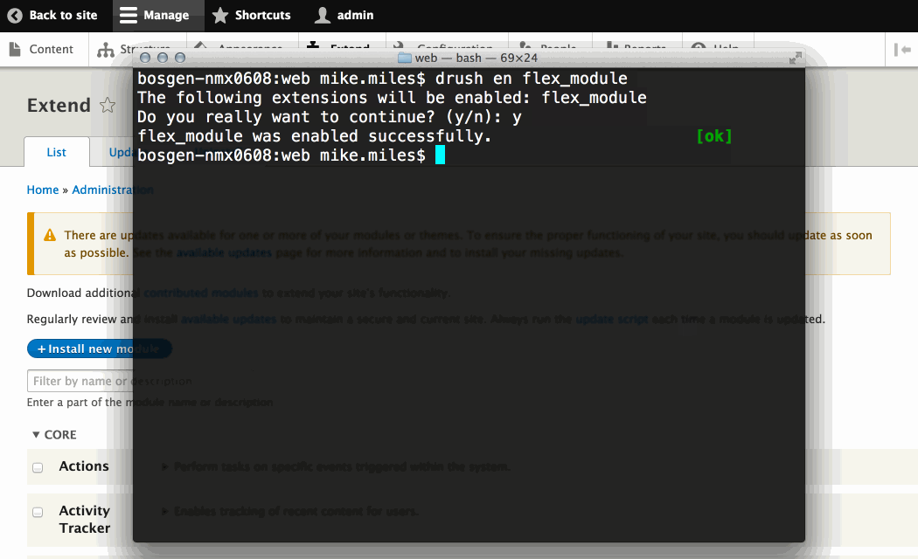Open the admin user menu

344,15
